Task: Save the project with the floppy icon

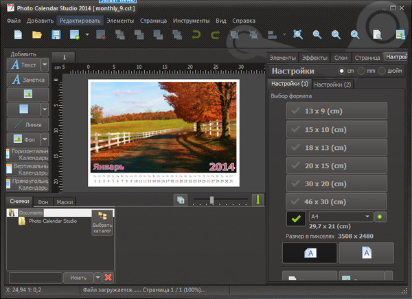Action: click(54, 34)
